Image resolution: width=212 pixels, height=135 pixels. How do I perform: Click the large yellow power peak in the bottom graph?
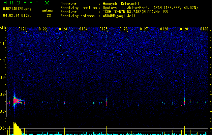(17, 128)
